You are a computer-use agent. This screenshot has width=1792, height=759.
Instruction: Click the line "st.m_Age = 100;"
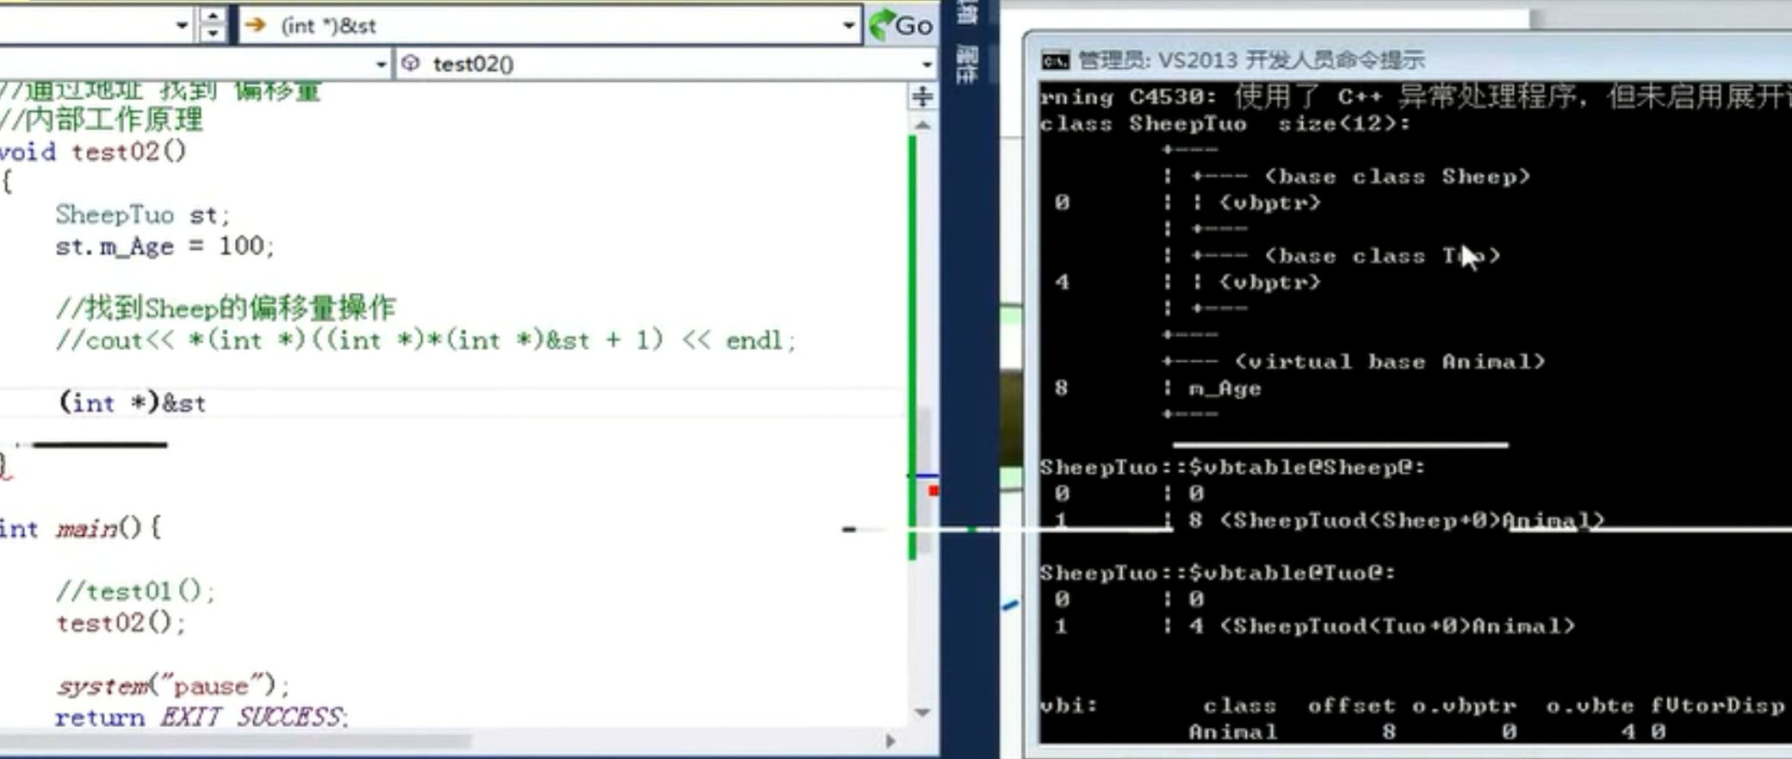pos(164,246)
